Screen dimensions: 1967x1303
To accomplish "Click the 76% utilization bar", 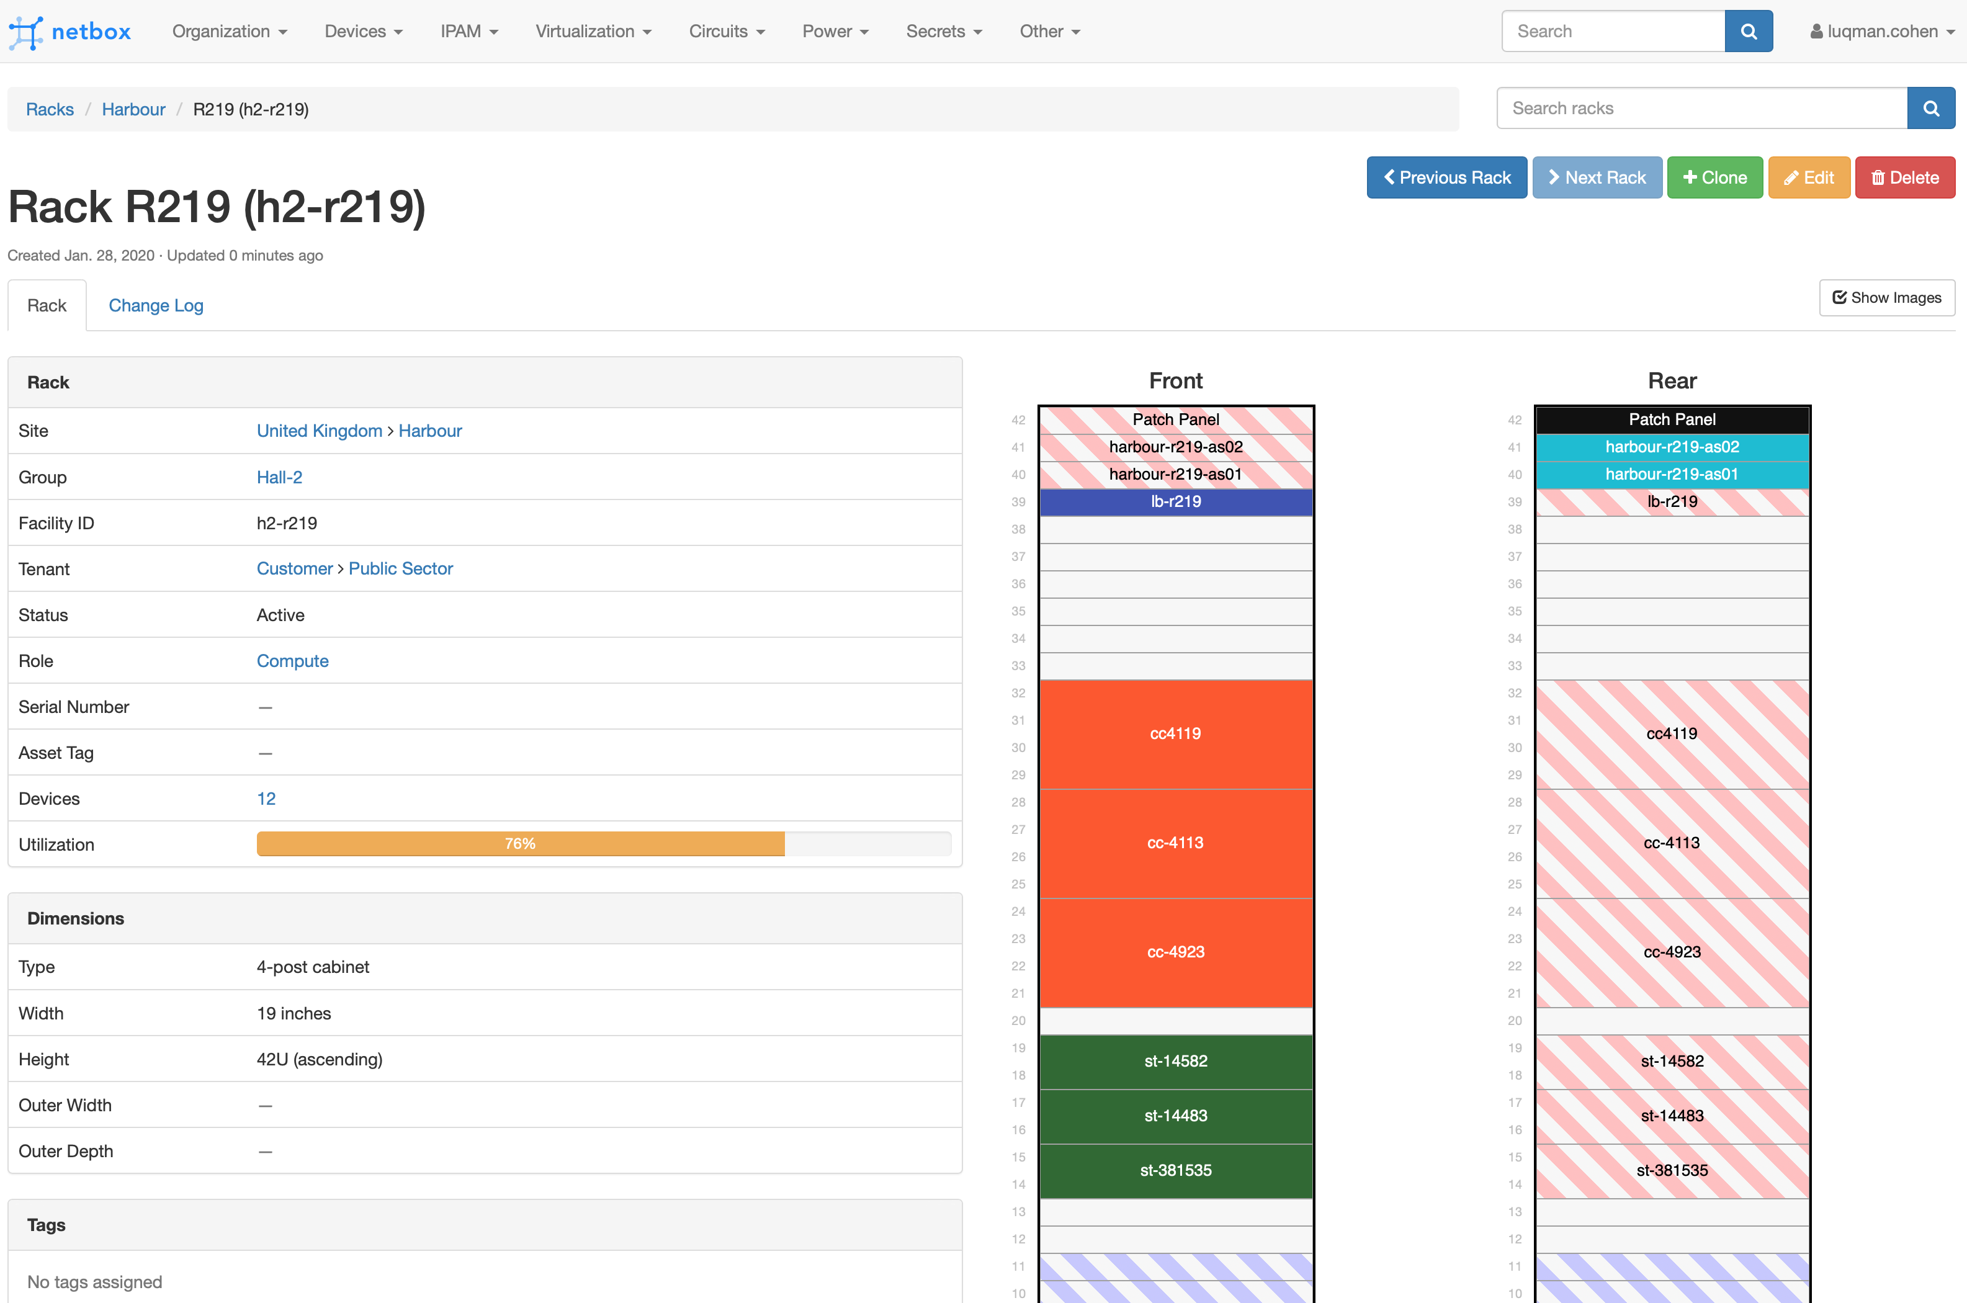I will tap(520, 843).
